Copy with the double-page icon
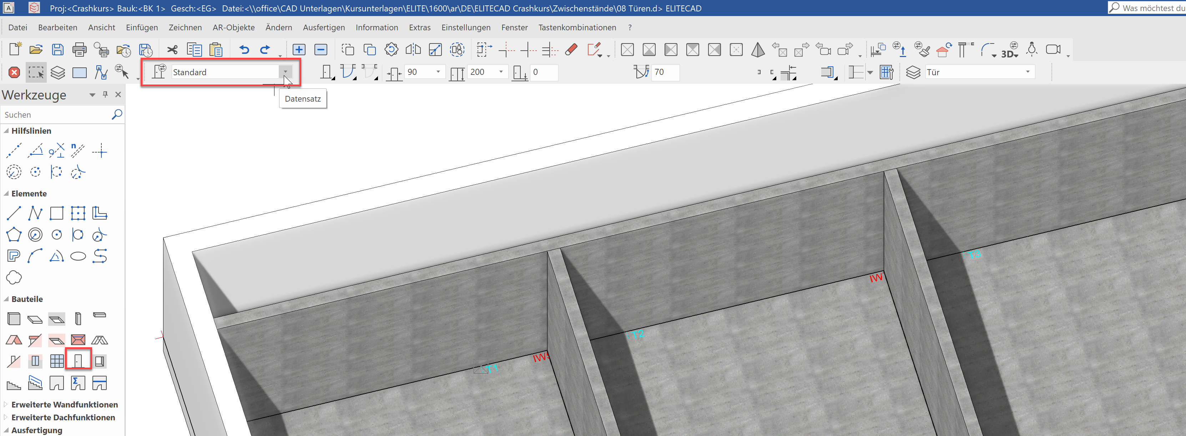The width and height of the screenshot is (1186, 436). [194, 49]
